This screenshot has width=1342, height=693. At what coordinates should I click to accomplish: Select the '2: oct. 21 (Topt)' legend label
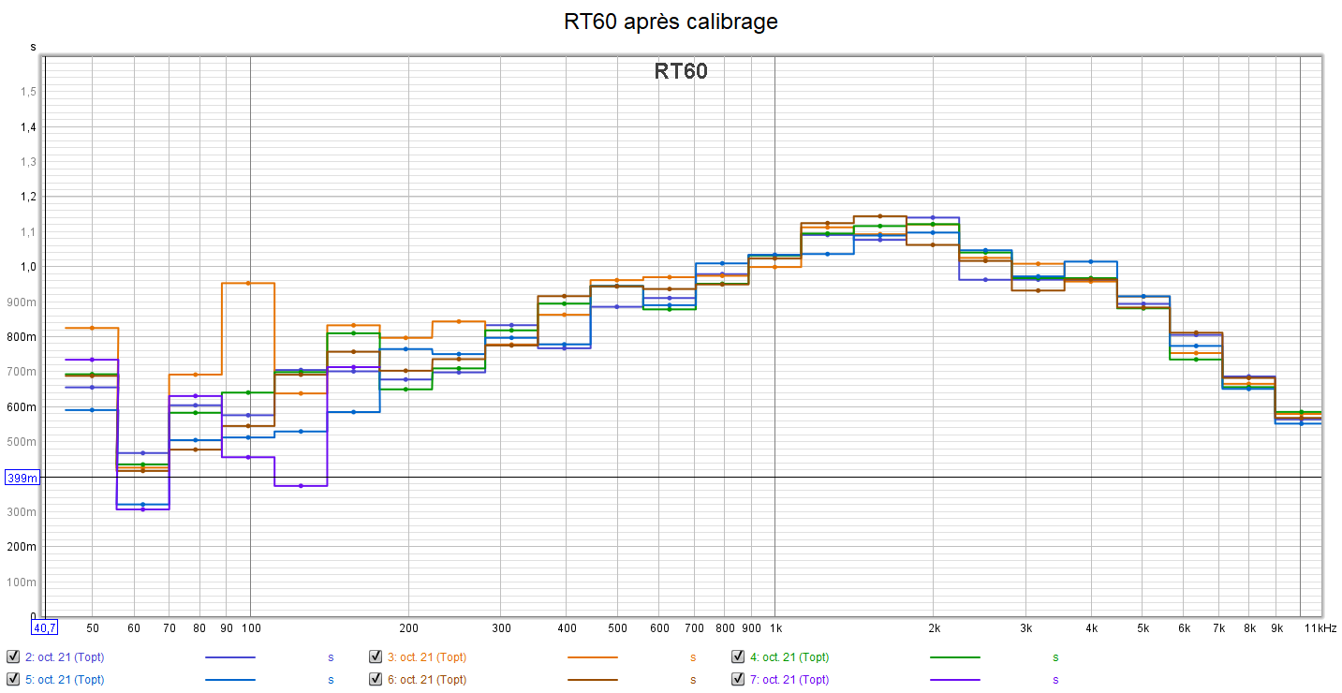tap(65, 657)
